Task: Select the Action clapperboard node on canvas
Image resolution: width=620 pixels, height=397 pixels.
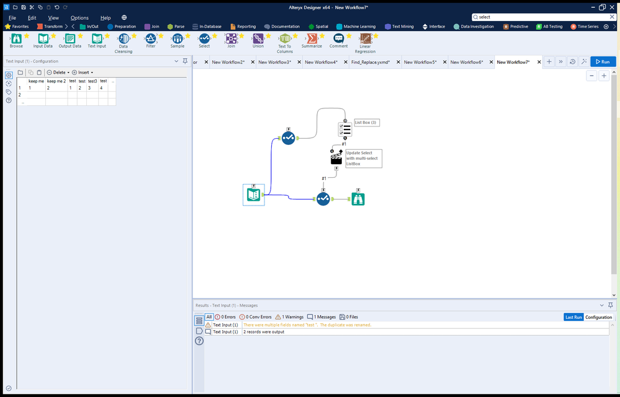Action: click(336, 157)
